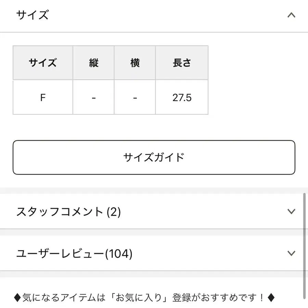Click the left diamond icon before 気になる
This screenshot has height=308, width=308.
point(19,298)
